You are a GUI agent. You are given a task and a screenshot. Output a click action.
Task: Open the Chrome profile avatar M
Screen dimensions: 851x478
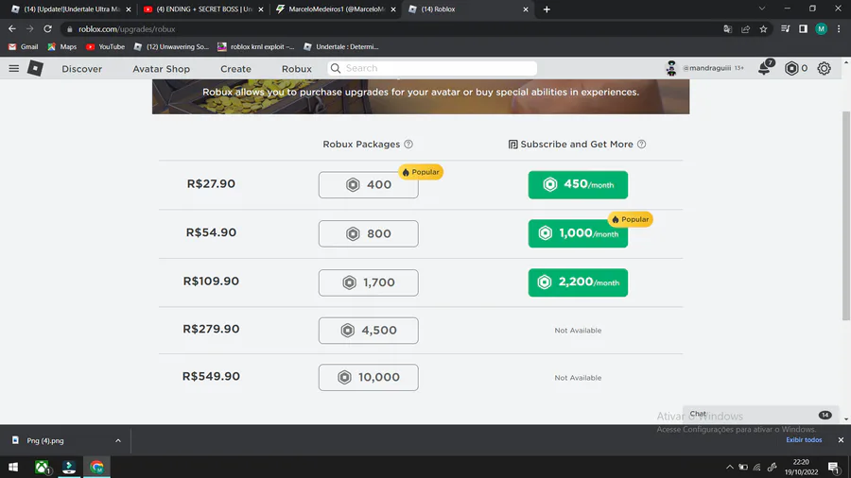pyautogui.click(x=821, y=28)
